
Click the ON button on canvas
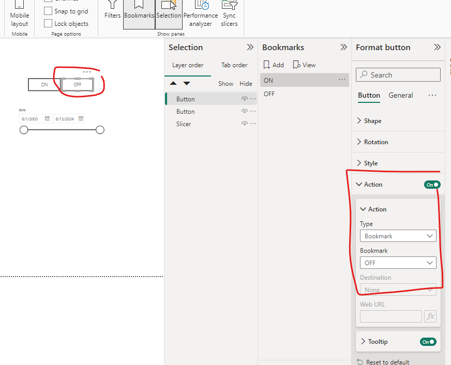pyautogui.click(x=44, y=84)
